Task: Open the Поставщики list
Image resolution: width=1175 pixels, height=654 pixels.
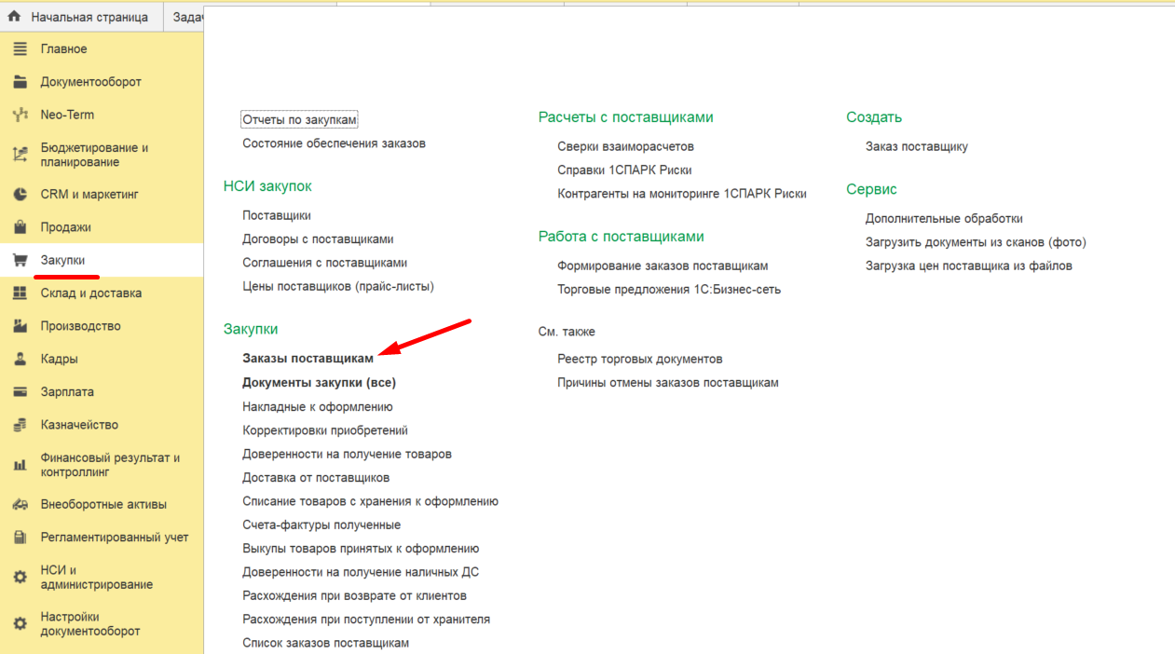Action: [277, 215]
